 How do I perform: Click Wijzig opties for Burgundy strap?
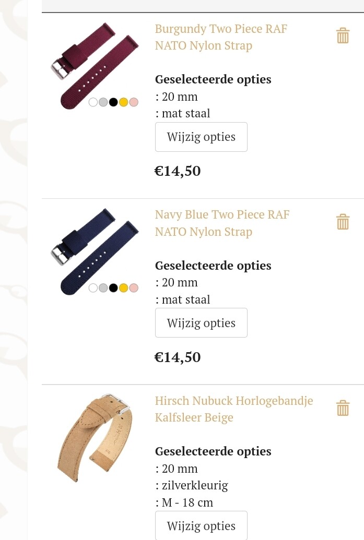point(201,137)
